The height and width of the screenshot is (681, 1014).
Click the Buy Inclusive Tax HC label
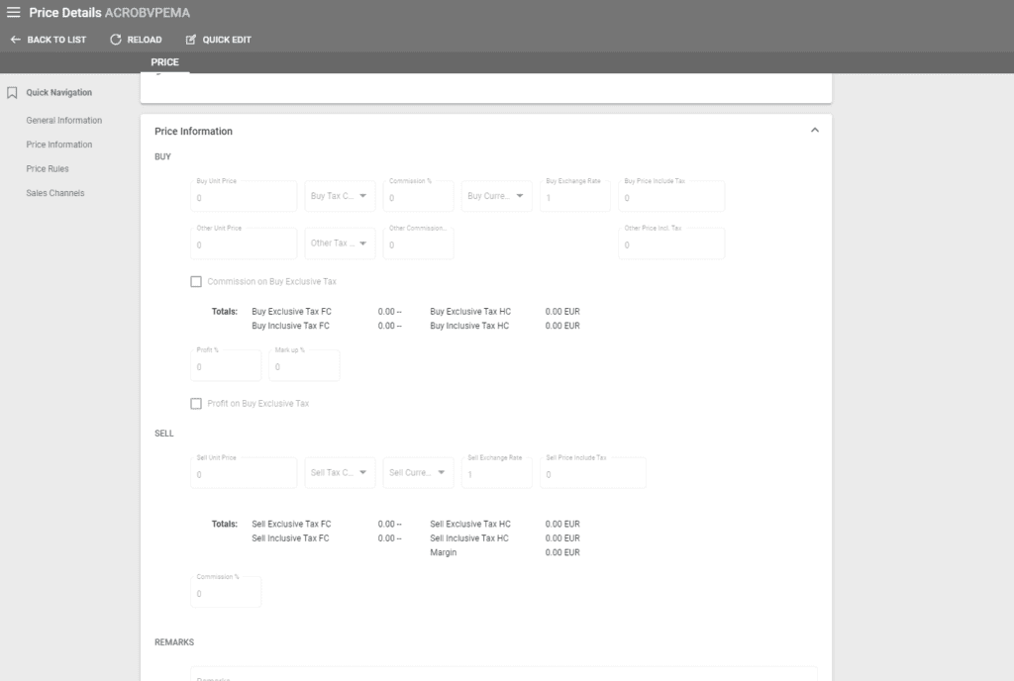click(x=469, y=326)
